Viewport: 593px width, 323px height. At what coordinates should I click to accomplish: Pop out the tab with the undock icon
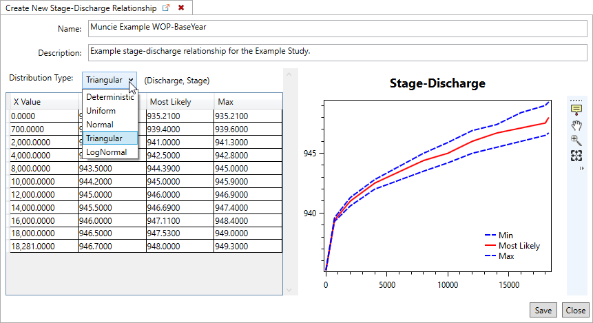tap(165, 8)
